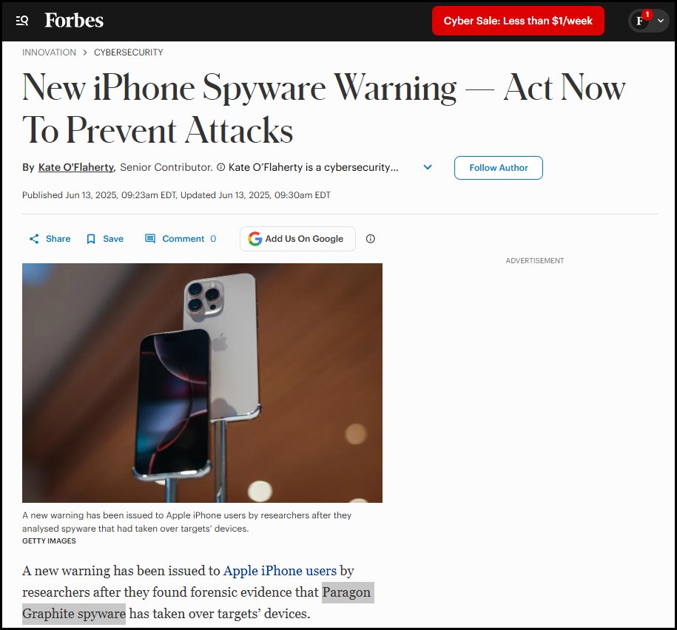Go to Forbes home via logo
The height and width of the screenshot is (630, 677).
74,20
